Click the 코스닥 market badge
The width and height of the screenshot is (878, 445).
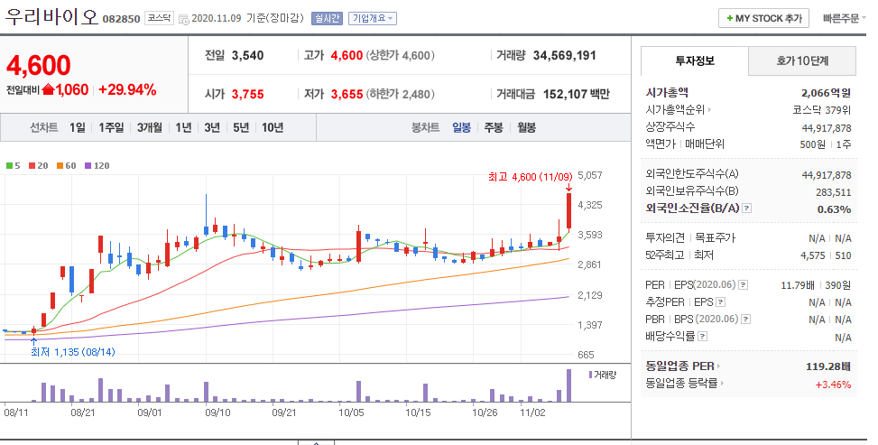pyautogui.click(x=159, y=18)
